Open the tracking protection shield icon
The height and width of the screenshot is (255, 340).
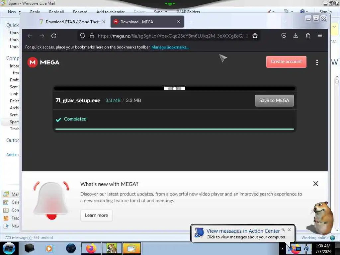click(x=83, y=36)
